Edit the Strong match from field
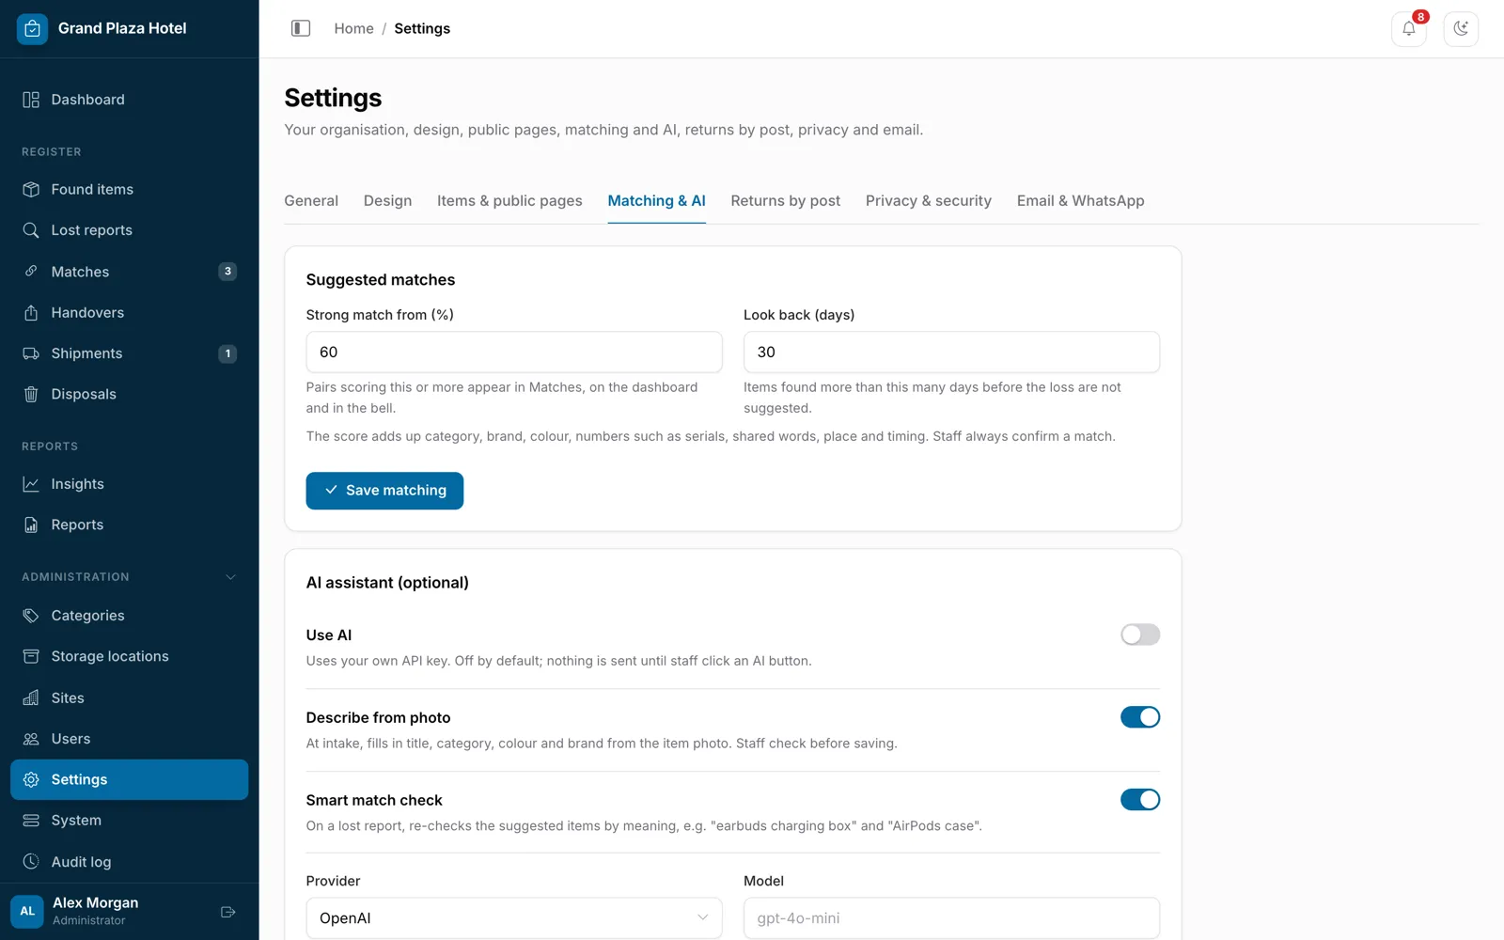This screenshot has width=1504, height=940. tap(514, 352)
